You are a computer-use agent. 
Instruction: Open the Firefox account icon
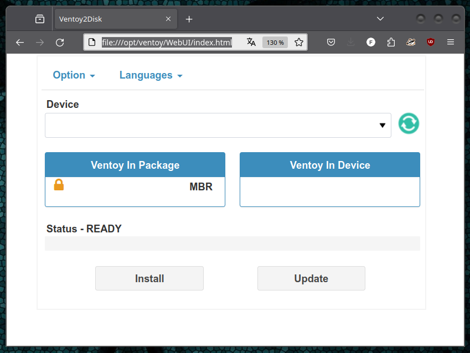370,41
